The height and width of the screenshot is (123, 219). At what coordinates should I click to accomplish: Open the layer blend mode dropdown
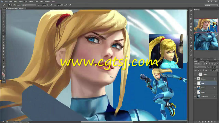200,67
